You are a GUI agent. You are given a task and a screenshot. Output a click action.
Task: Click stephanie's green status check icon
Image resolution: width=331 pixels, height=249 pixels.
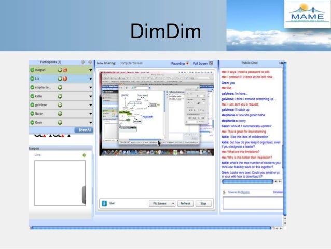pyautogui.click(x=32, y=87)
